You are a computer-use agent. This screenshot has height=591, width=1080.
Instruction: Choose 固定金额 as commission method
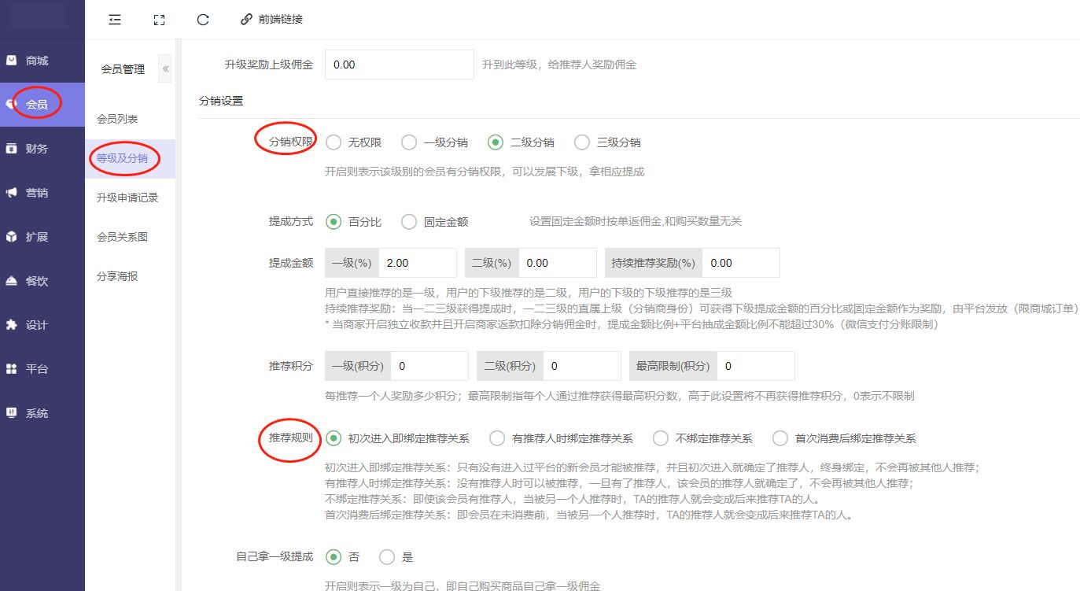pyautogui.click(x=409, y=222)
